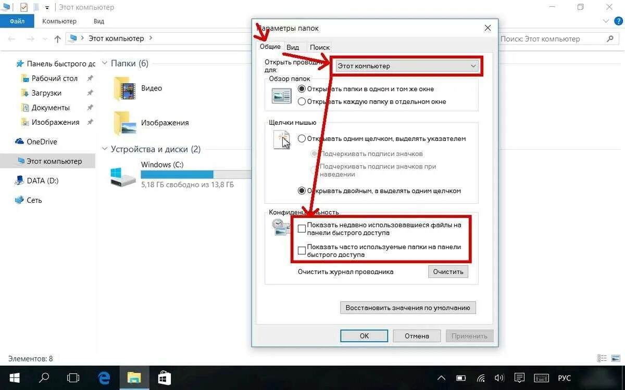Image resolution: width=625 pixels, height=390 pixels.
Task: Unpin Загрузки using its pin icon
Action: click(x=90, y=93)
